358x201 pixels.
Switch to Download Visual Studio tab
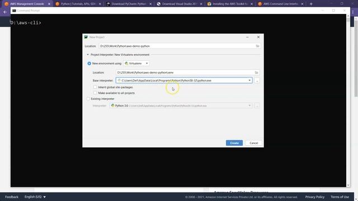pos(179,4)
